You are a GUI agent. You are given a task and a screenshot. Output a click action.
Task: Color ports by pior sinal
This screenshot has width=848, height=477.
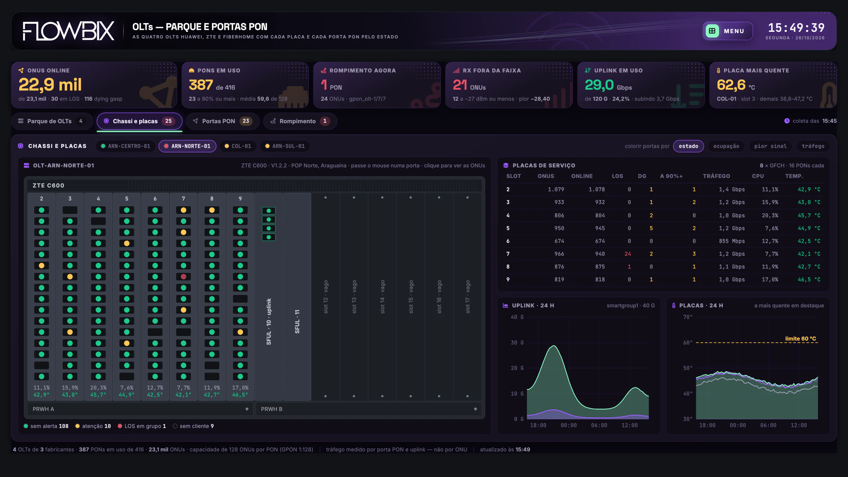pos(770,146)
